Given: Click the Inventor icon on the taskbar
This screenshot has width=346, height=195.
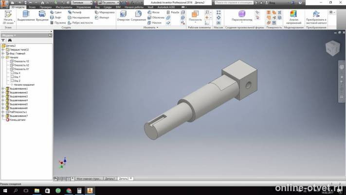Looking at the screenshot, I should click(x=90, y=191).
